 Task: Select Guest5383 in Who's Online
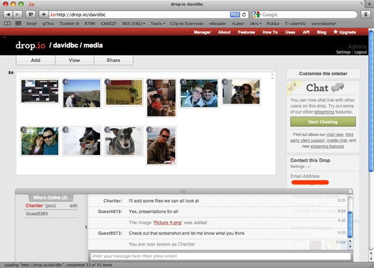[37, 214]
